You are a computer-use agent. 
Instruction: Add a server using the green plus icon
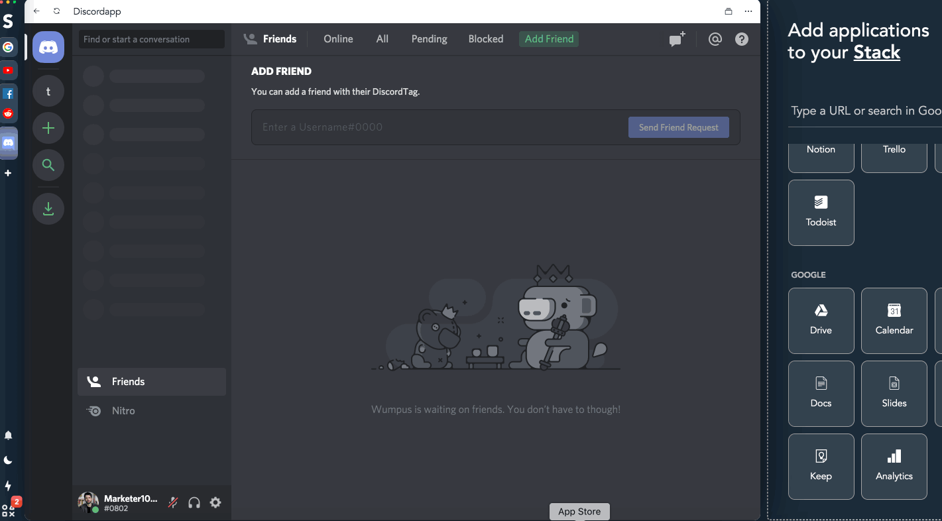[48, 128]
